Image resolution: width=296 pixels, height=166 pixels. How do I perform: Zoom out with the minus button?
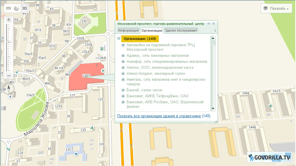pyautogui.click(x=9, y=76)
